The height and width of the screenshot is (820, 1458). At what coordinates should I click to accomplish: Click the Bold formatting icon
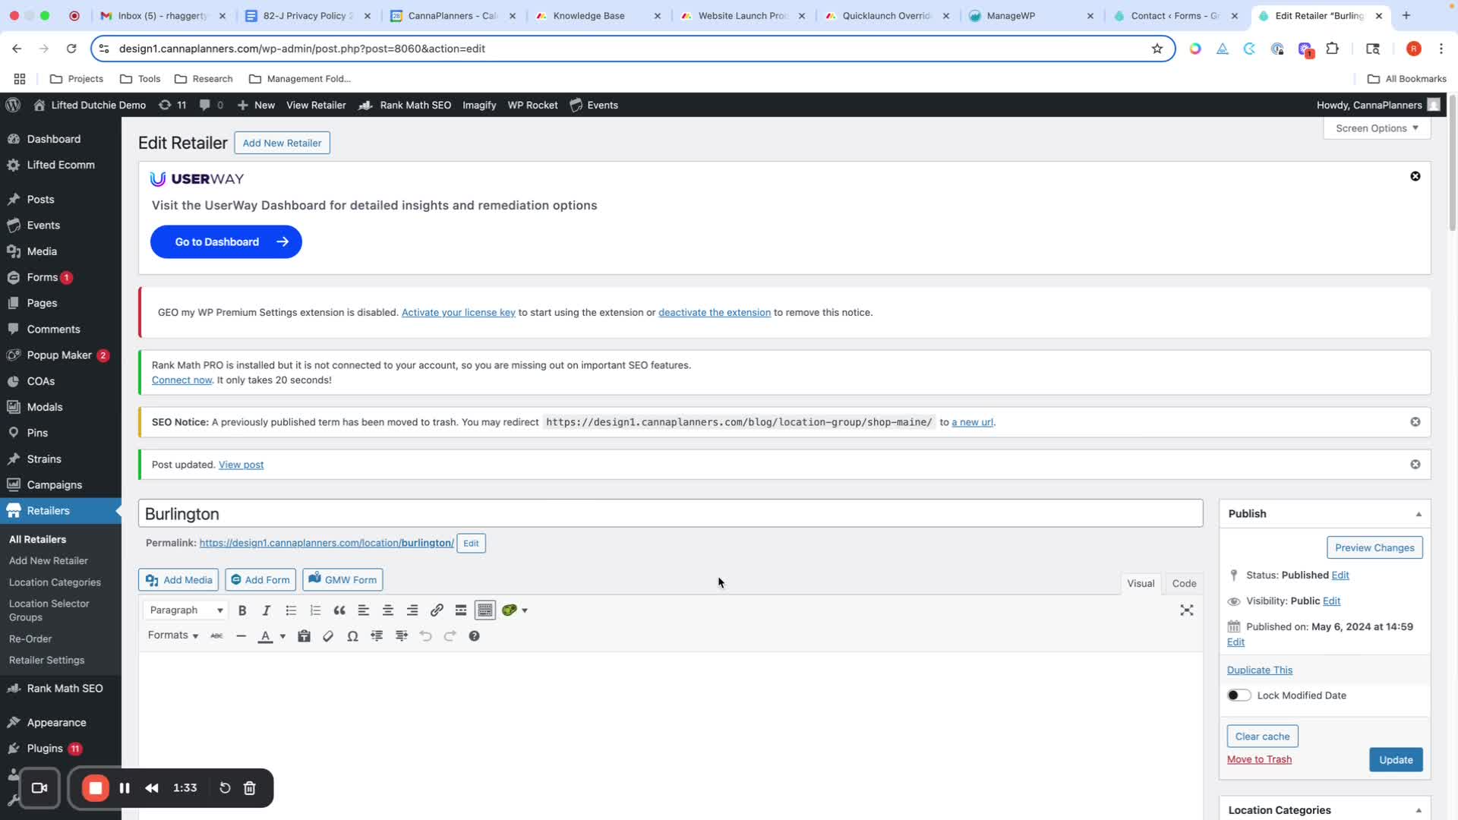click(x=242, y=610)
